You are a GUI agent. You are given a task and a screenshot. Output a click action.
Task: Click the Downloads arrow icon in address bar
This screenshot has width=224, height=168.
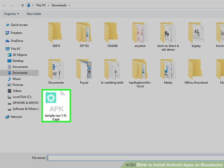(29, 6)
